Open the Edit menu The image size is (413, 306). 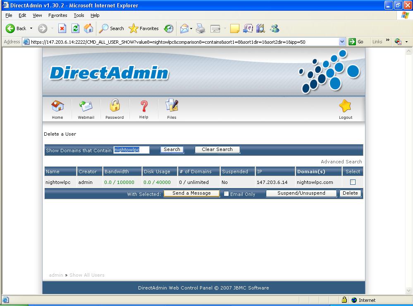pyautogui.click(x=22, y=15)
